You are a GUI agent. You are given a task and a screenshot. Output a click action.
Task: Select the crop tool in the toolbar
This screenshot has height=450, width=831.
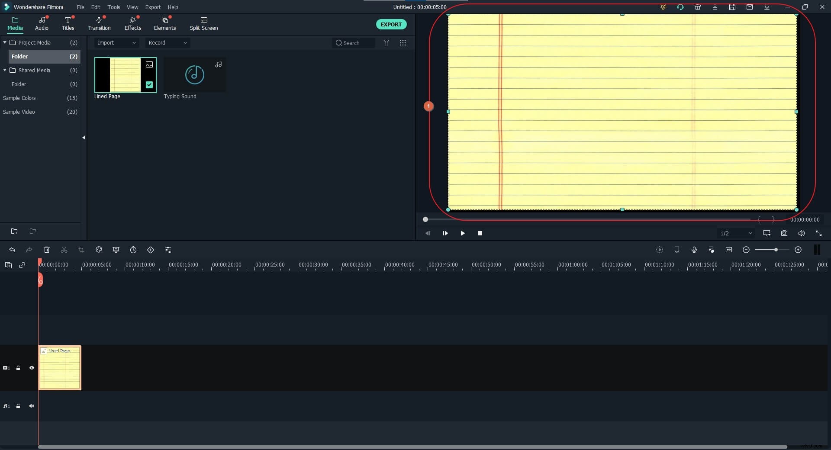pos(81,250)
